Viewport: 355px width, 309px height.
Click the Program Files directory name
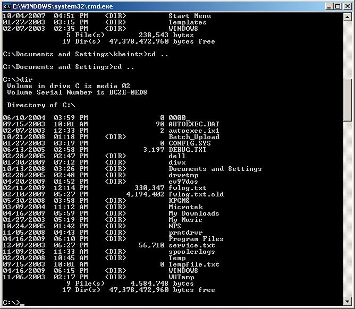(x=196, y=239)
